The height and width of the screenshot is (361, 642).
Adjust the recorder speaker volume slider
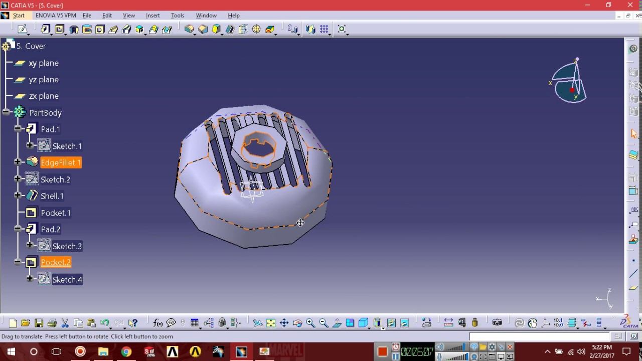tap(455, 347)
